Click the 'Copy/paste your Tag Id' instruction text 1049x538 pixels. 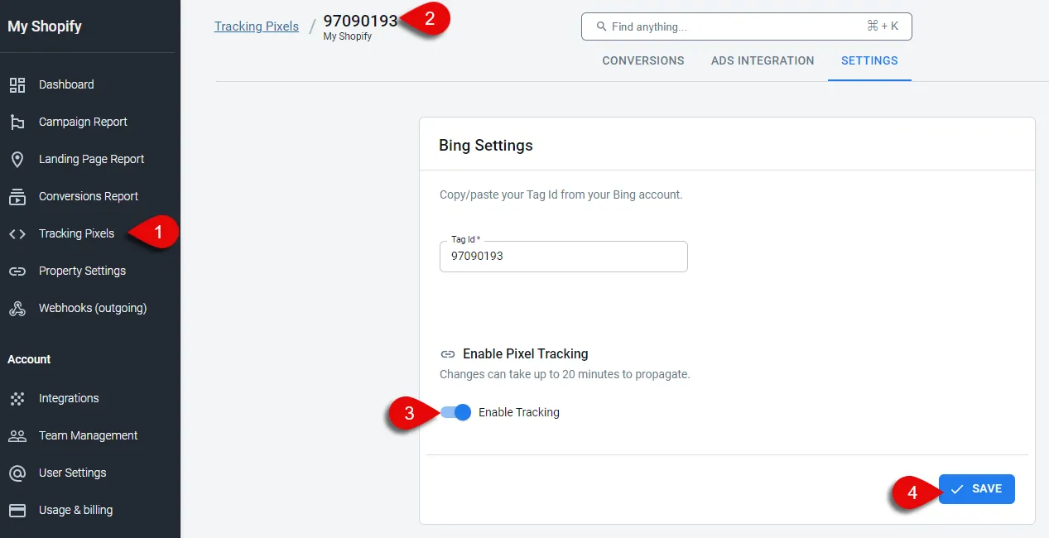tap(561, 195)
